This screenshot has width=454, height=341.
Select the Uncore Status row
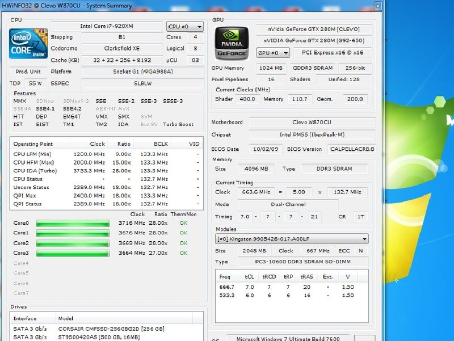[106, 187]
